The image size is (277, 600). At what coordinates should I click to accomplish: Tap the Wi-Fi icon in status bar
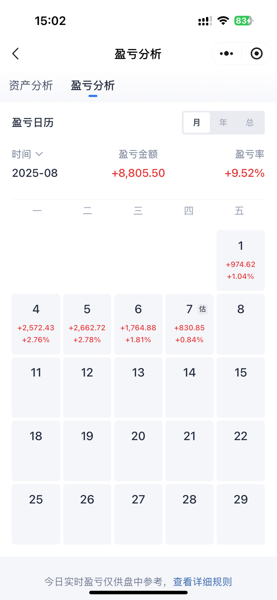[x=223, y=21]
